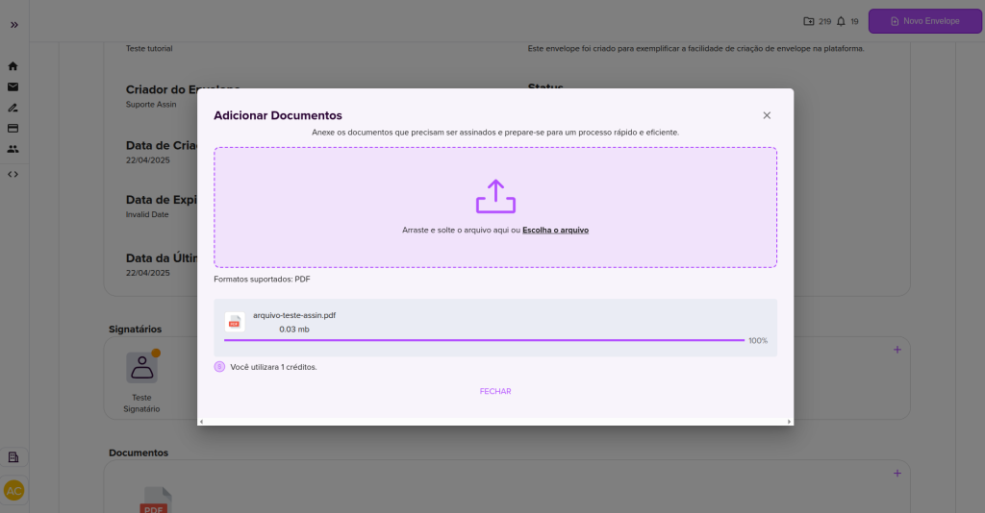Screen dimensions: 985x513
Task: Click the upload arrow icon in drop zone
Action: [495, 196]
